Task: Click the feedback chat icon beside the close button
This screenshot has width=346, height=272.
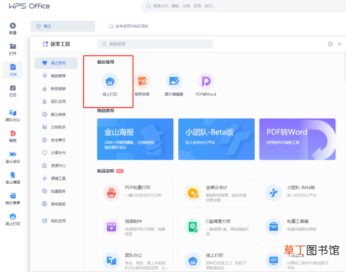Action: tap(330, 44)
